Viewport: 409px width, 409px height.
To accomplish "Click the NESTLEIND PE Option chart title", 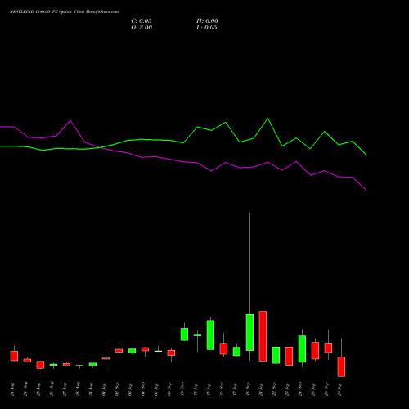I will click(x=64, y=12).
